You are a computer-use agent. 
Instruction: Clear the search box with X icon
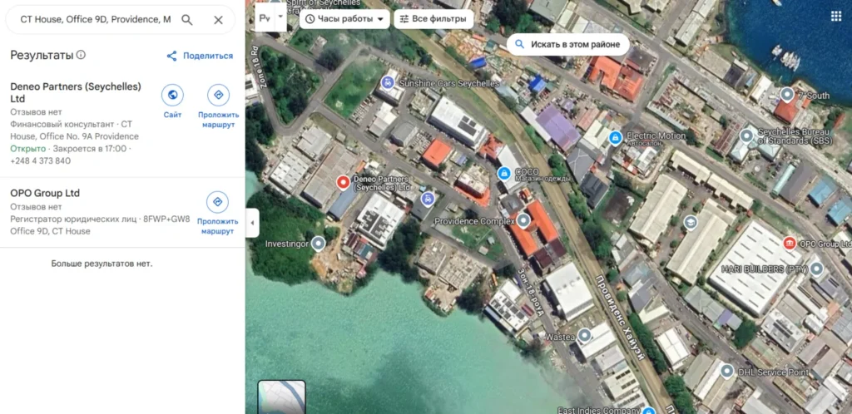coord(218,20)
